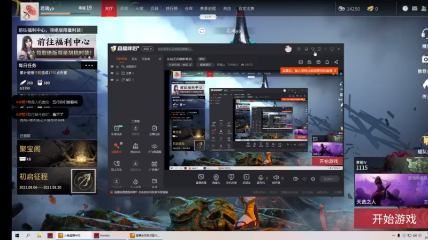Image resolution: width=428 pixels, height=240 pixels.
Task: Add phone screen cast source
Action: coord(231,179)
